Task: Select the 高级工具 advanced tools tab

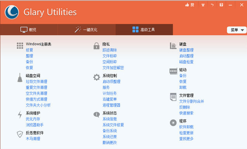Action: [x=144, y=29]
